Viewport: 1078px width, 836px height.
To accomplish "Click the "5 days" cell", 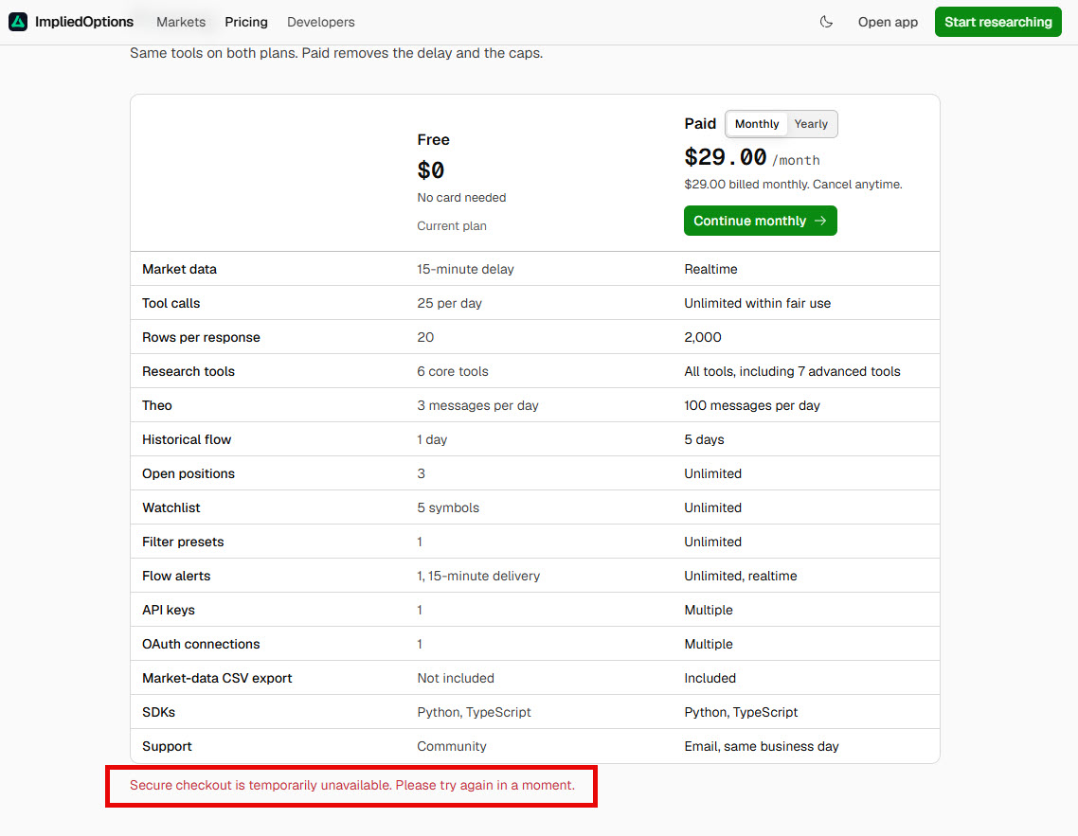I will click(x=704, y=439).
